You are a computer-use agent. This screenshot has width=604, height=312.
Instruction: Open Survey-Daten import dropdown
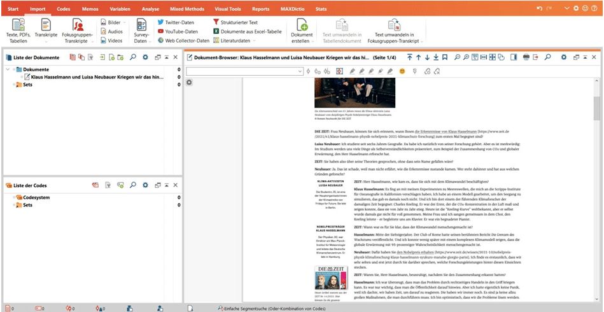(141, 31)
